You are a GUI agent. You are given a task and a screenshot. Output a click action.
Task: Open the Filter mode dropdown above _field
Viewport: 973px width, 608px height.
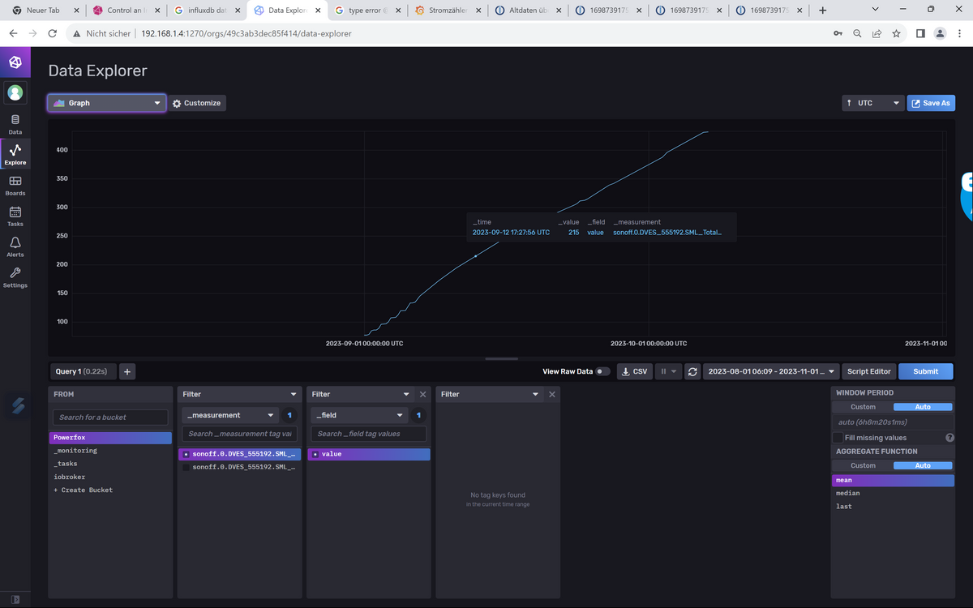pyautogui.click(x=360, y=394)
